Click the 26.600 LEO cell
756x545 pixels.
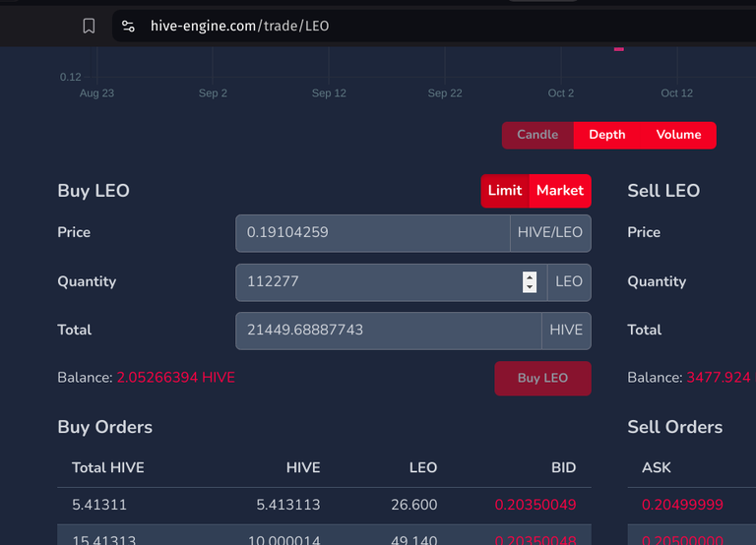(414, 505)
